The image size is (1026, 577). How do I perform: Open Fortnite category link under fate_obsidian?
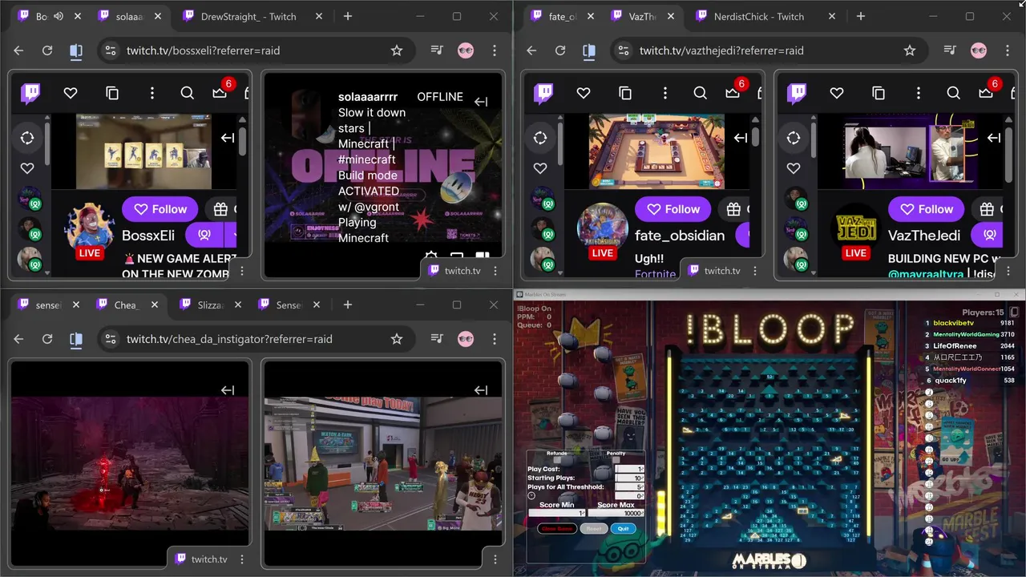coord(656,274)
